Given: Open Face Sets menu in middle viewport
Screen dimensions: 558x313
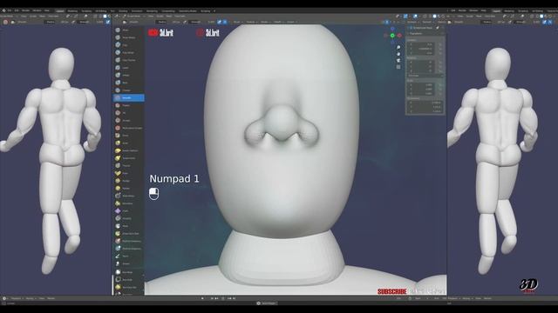Looking at the screenshot, I should click(x=180, y=16).
